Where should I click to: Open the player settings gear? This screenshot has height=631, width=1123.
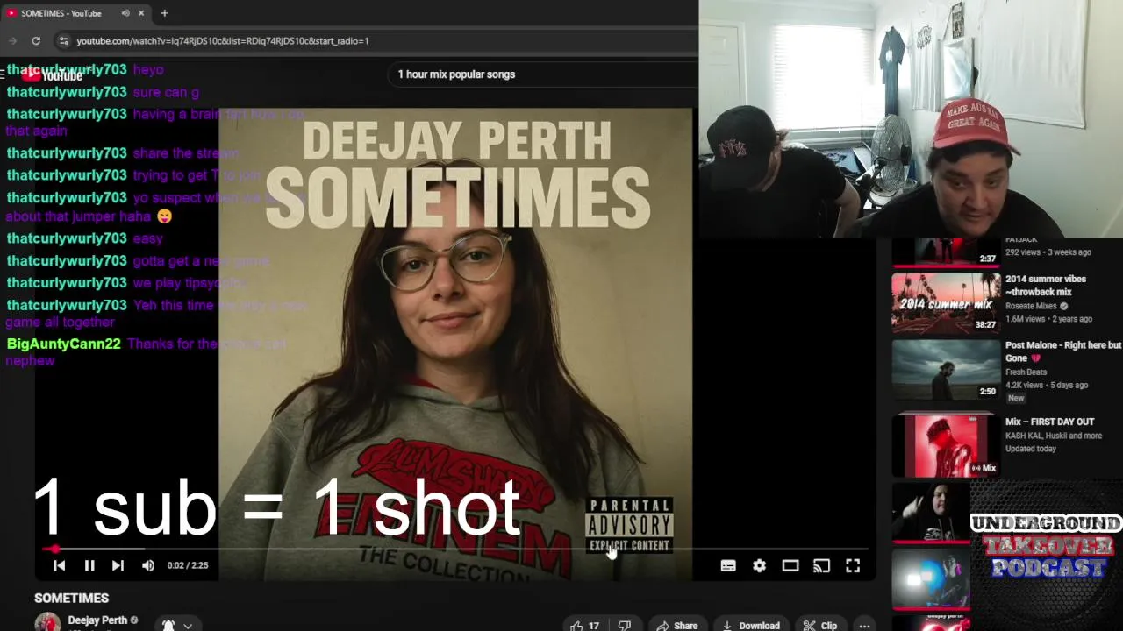click(759, 566)
